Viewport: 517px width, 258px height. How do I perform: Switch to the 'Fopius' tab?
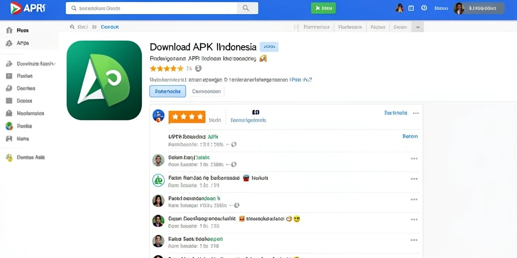(x=378, y=27)
